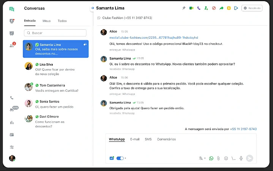Open quick replies backslash icon
Viewport: 273px width, 171px height.
(x=234, y=158)
